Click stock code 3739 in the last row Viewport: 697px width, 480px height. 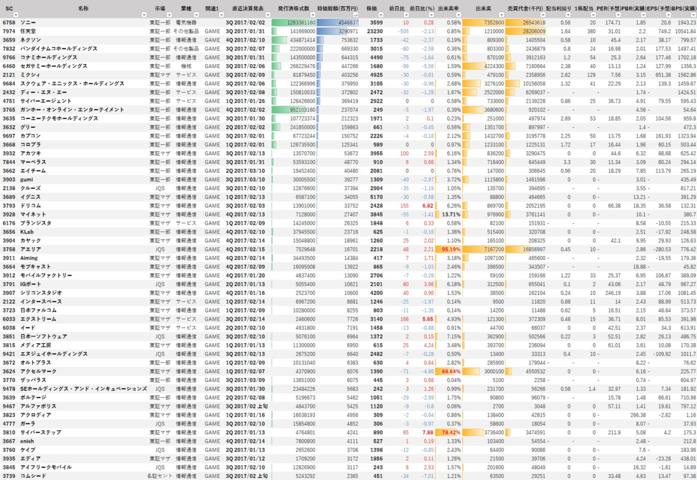(9, 476)
